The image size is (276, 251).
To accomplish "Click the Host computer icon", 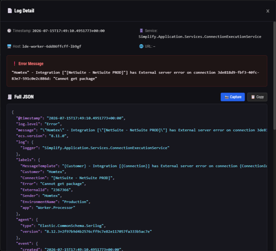I will [9, 46].
